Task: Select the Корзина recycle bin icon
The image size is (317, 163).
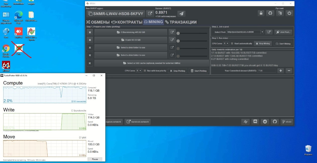Action: click(308, 150)
